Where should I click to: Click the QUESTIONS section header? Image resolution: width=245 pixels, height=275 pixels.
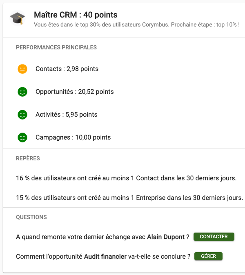(x=31, y=217)
